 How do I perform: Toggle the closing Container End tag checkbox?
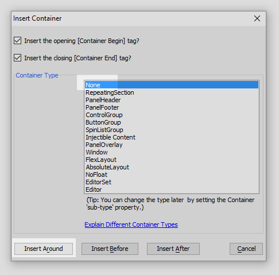click(17, 58)
